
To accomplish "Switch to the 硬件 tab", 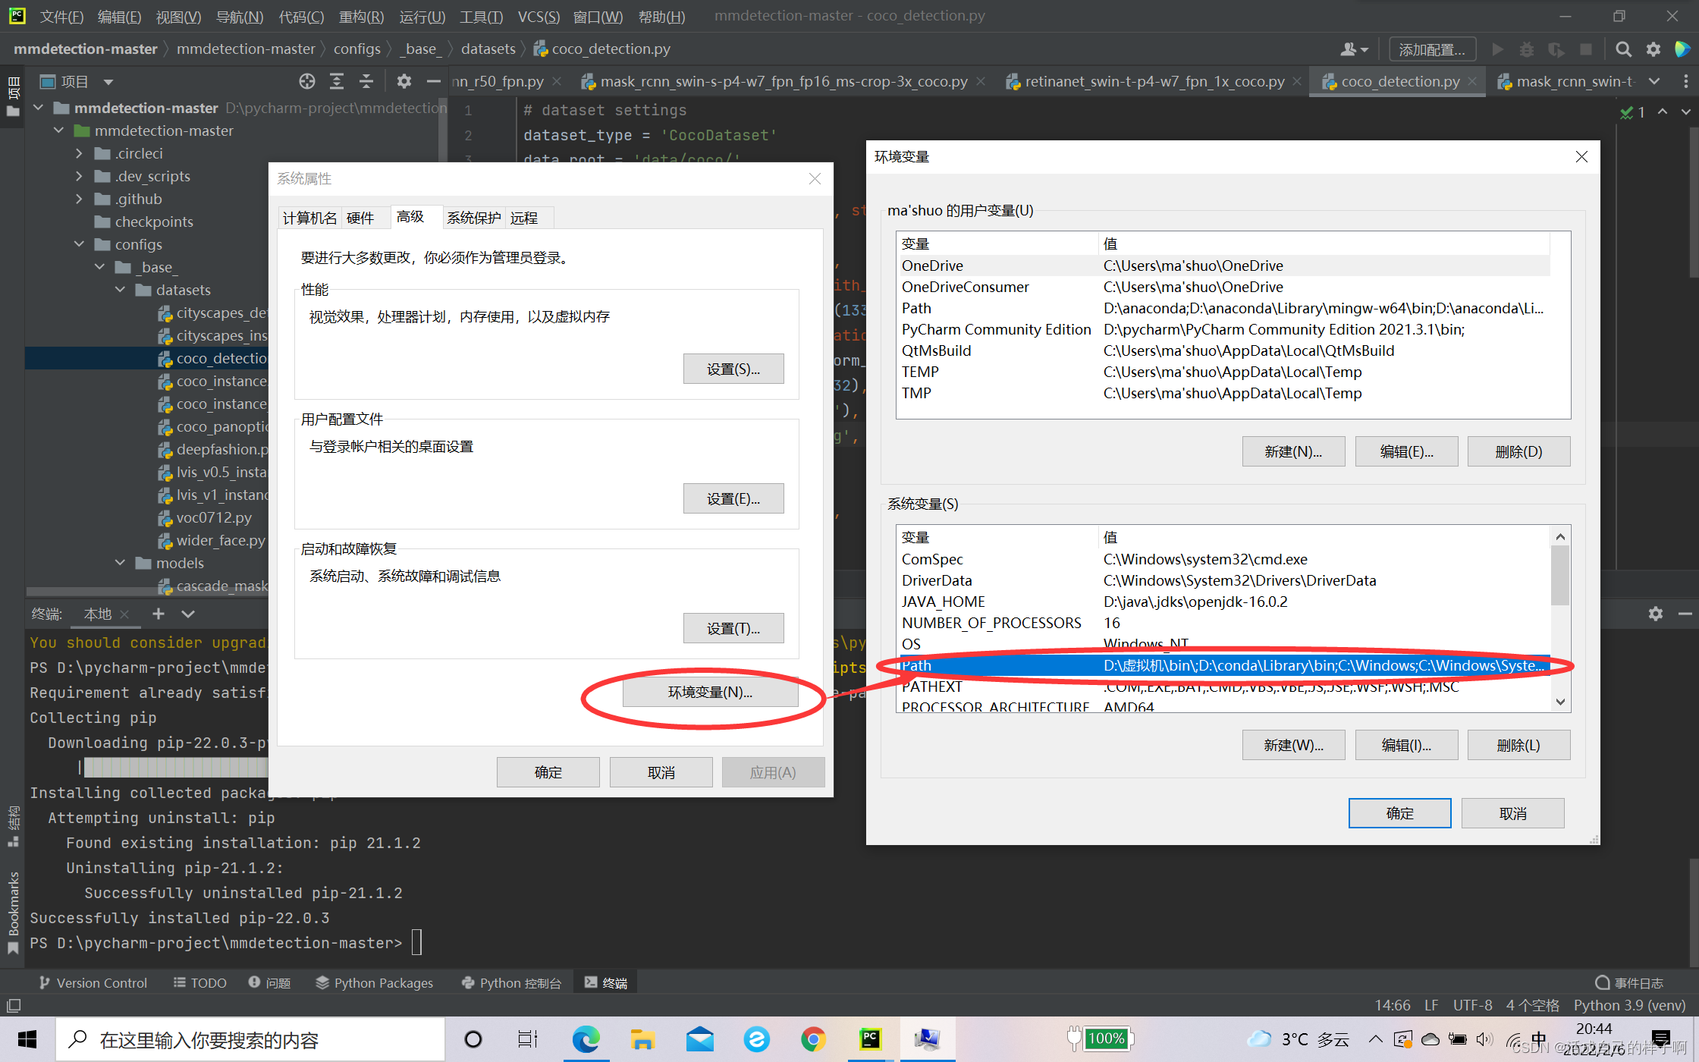I will [x=360, y=218].
